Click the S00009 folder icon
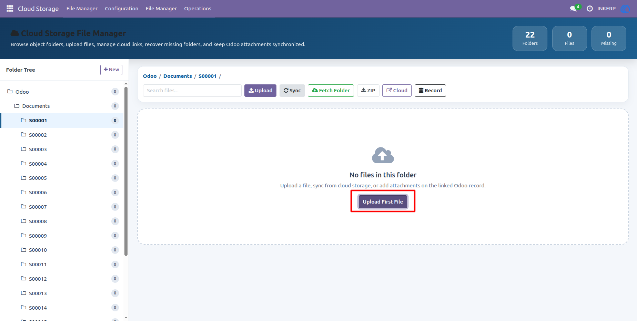Image resolution: width=637 pixels, height=321 pixels. pyautogui.click(x=23, y=235)
